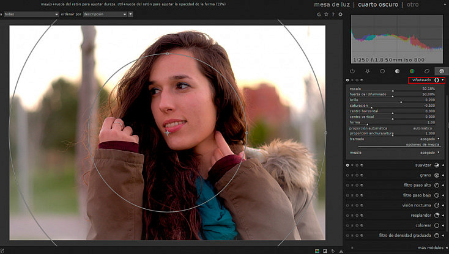Select the highlighted effects group icon
The width and height of the screenshot is (449, 254).
coord(442,71)
